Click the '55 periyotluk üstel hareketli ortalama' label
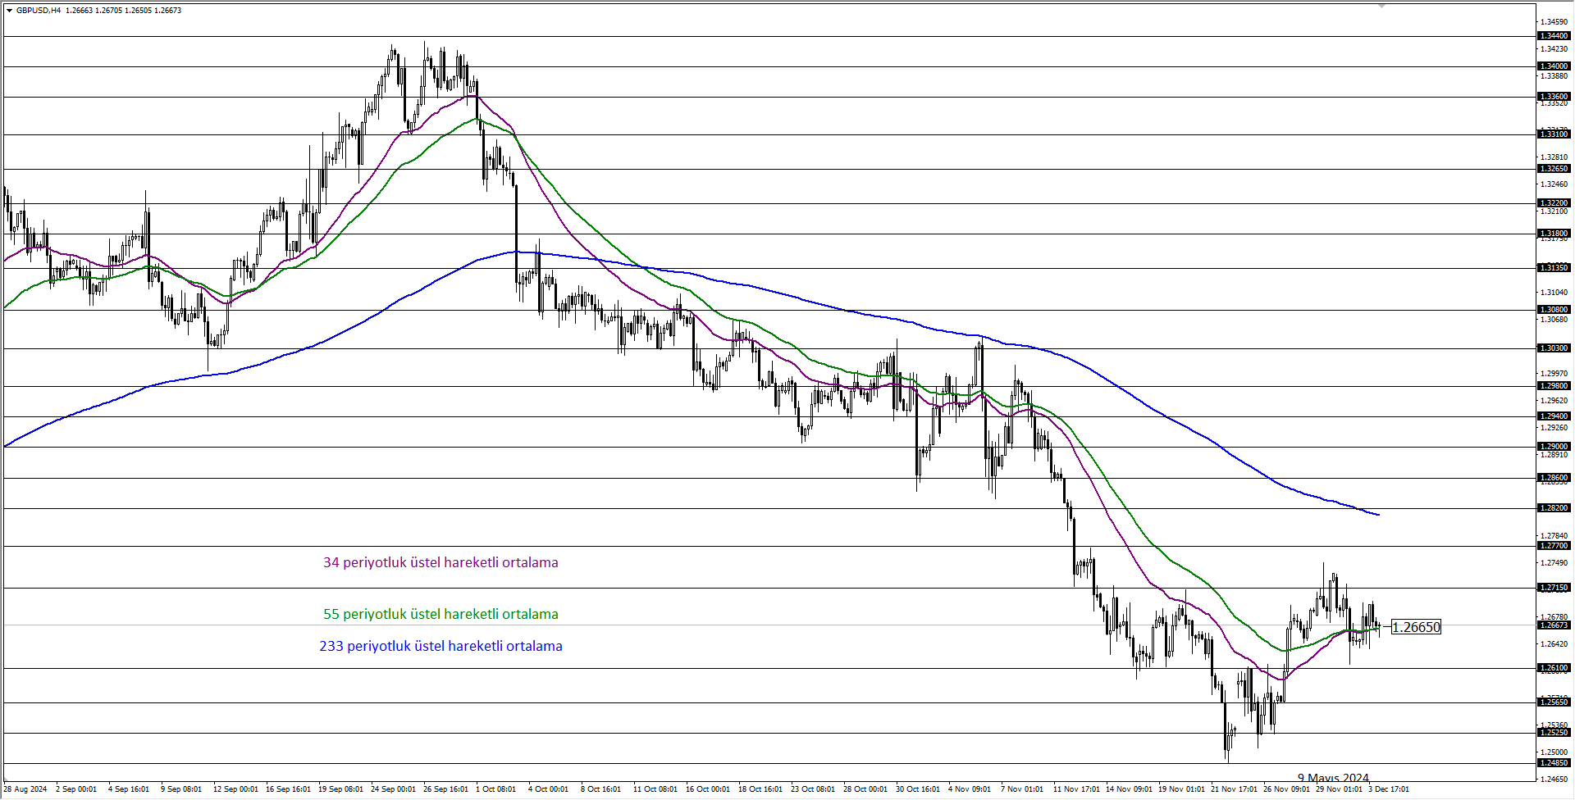The width and height of the screenshot is (1575, 800). click(x=441, y=614)
